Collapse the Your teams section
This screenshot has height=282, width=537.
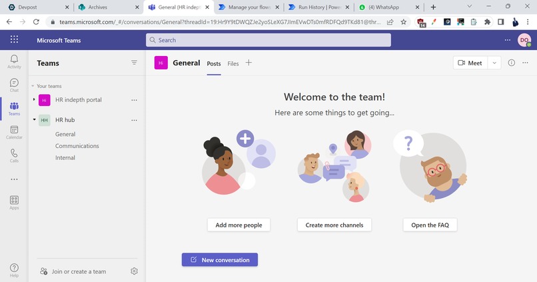click(x=33, y=86)
